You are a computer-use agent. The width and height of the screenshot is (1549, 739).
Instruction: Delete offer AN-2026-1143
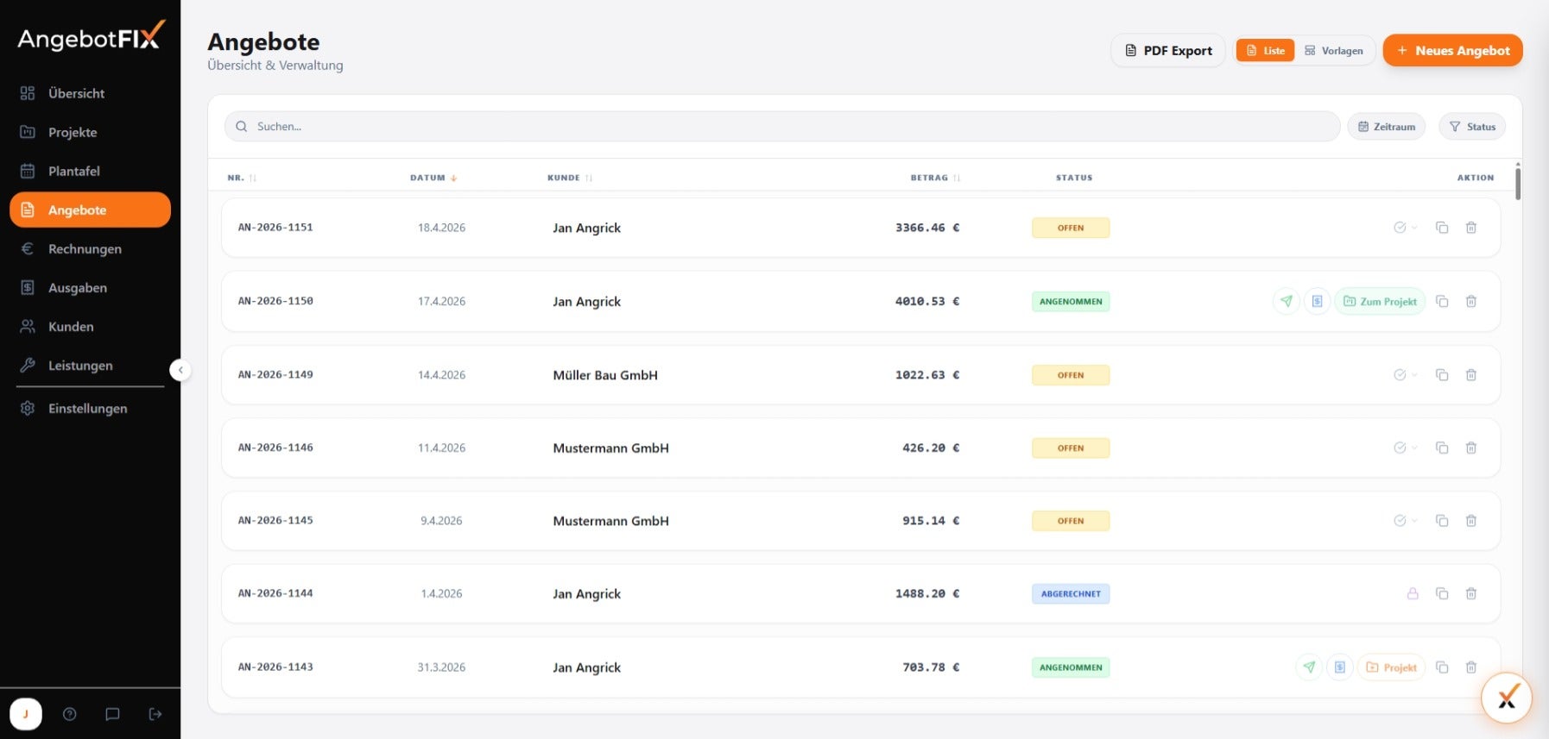click(1471, 667)
